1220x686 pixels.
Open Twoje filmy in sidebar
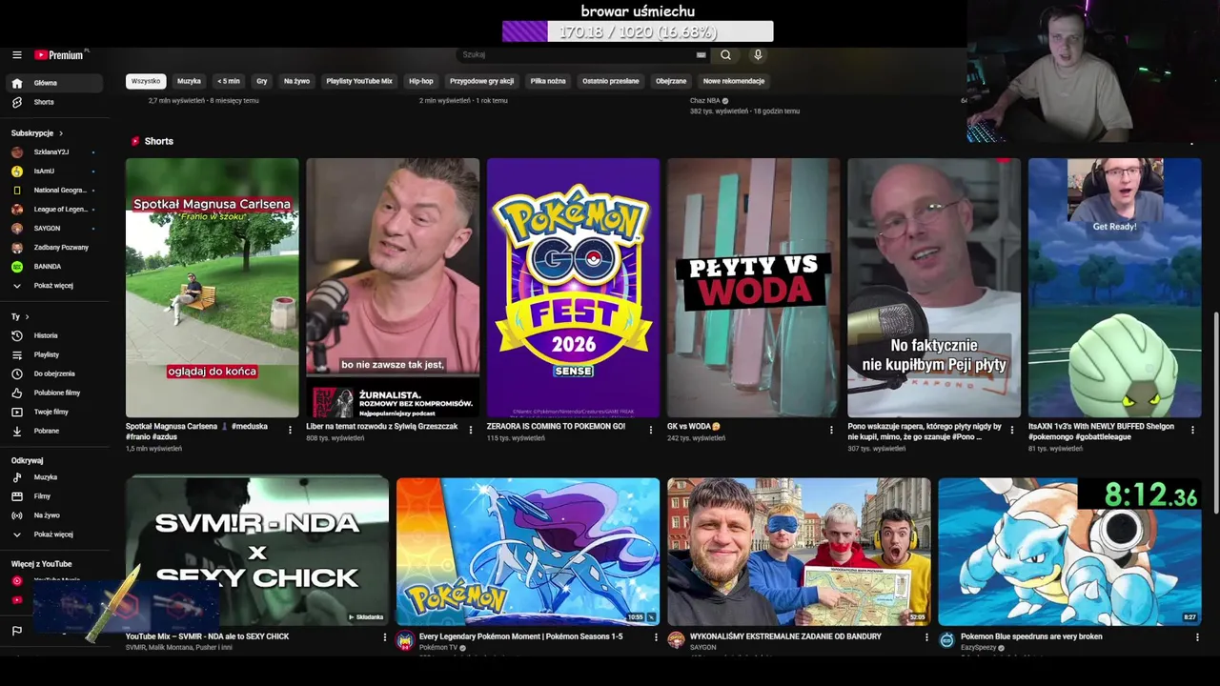(56, 412)
